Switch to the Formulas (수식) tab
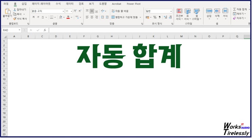252x138 pixels. tap(58, 4)
